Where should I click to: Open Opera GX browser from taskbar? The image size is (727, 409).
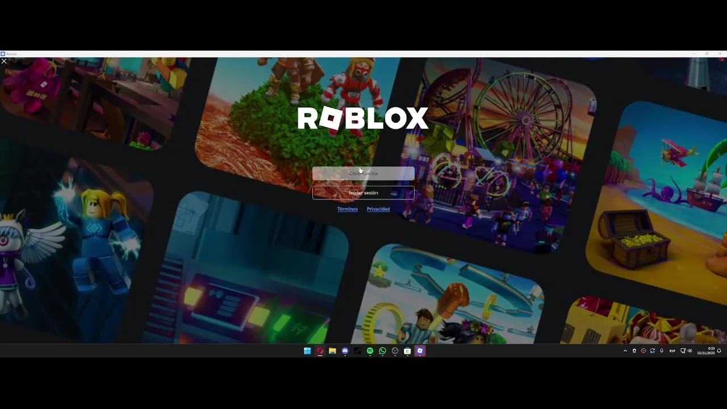click(320, 351)
